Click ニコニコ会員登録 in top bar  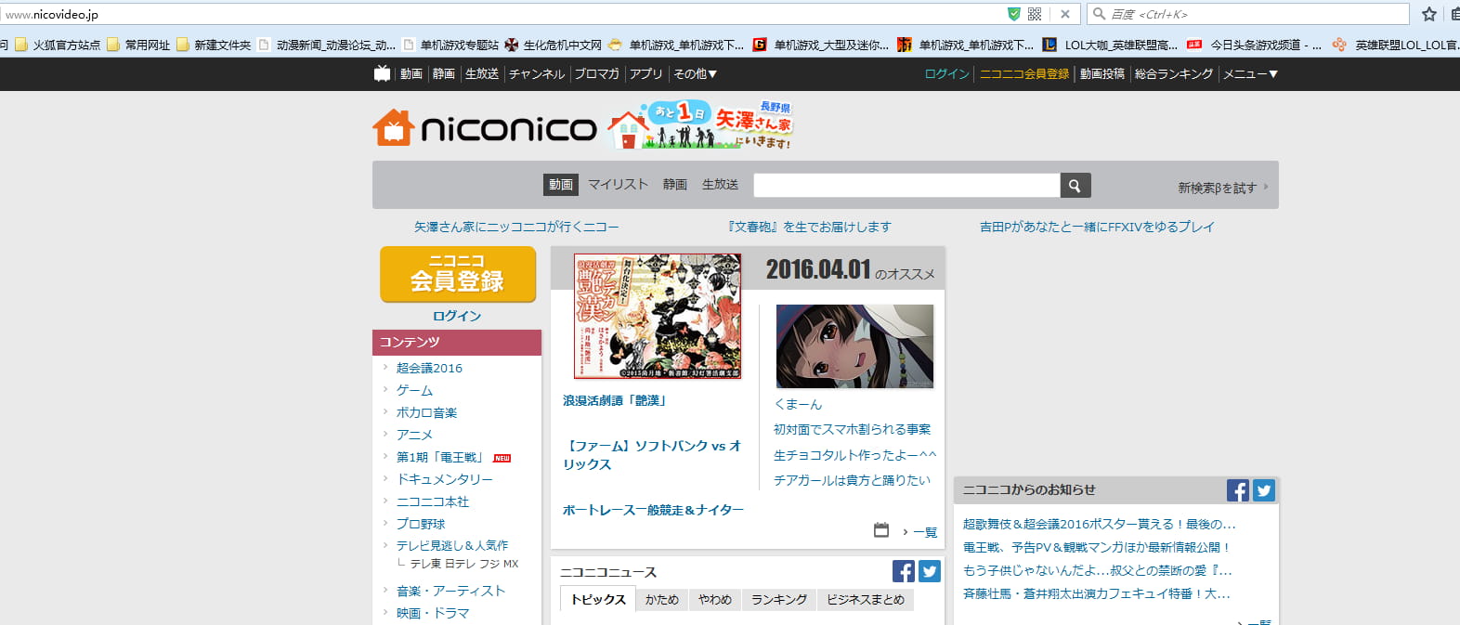click(x=1024, y=73)
